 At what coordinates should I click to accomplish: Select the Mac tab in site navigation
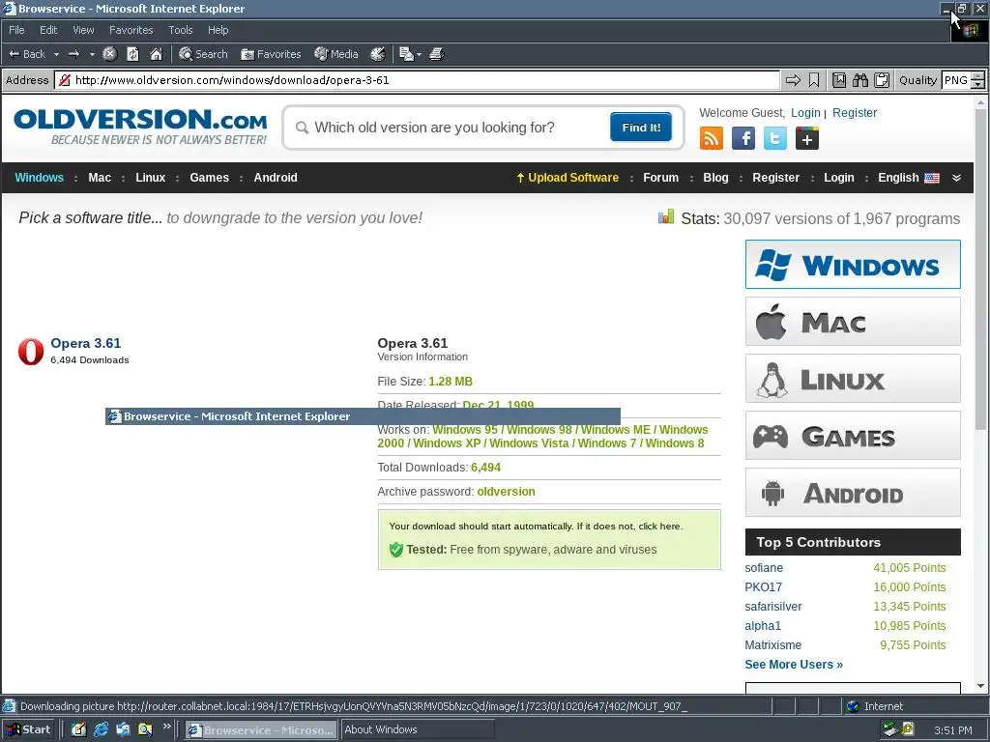click(x=100, y=178)
